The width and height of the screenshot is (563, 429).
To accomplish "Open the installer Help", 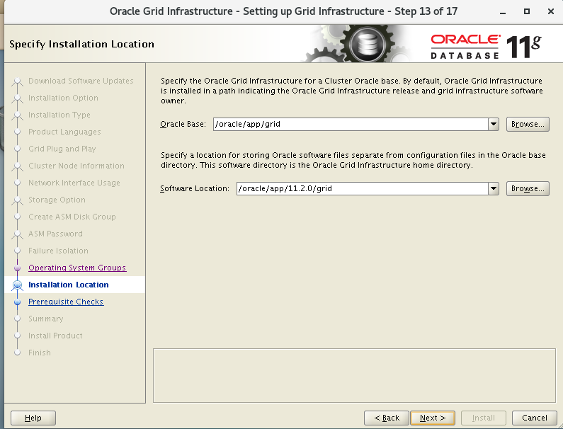I will (x=33, y=418).
